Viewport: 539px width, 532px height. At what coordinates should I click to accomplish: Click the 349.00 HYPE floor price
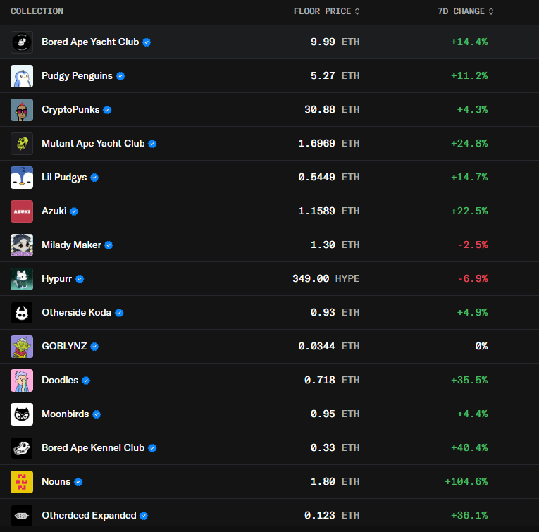pos(326,279)
